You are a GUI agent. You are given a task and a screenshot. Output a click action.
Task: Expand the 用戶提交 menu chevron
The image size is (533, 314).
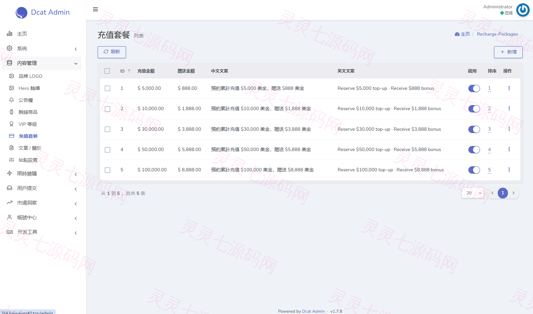76,189
